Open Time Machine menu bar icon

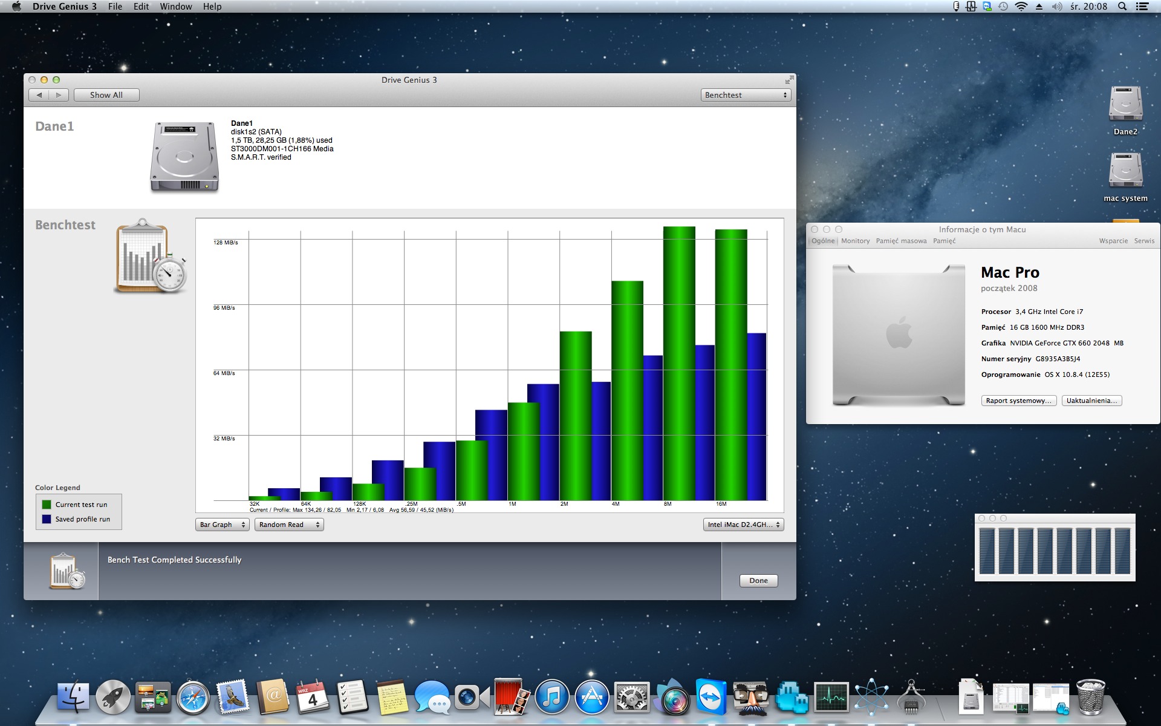point(1003,7)
